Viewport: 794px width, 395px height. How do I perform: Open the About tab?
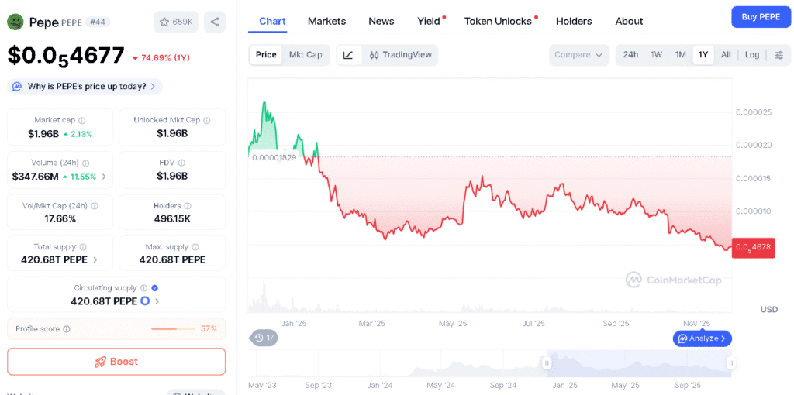coord(629,21)
